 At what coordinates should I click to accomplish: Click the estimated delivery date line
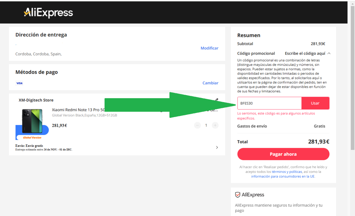44,149
